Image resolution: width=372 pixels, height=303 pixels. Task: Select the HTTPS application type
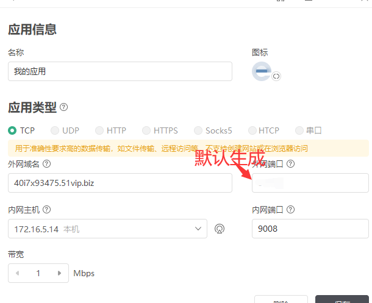[x=160, y=130]
